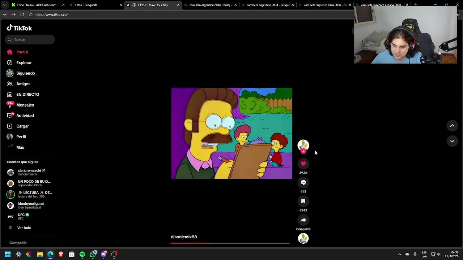Go forward in the browser
The height and width of the screenshot is (260, 463).
(13, 14)
